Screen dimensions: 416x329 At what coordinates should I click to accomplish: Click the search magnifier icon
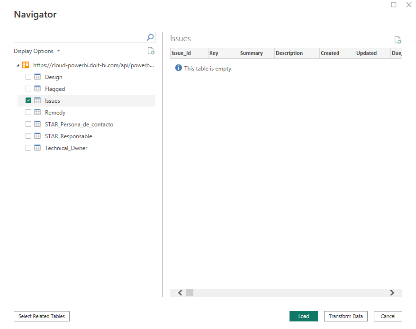point(150,37)
